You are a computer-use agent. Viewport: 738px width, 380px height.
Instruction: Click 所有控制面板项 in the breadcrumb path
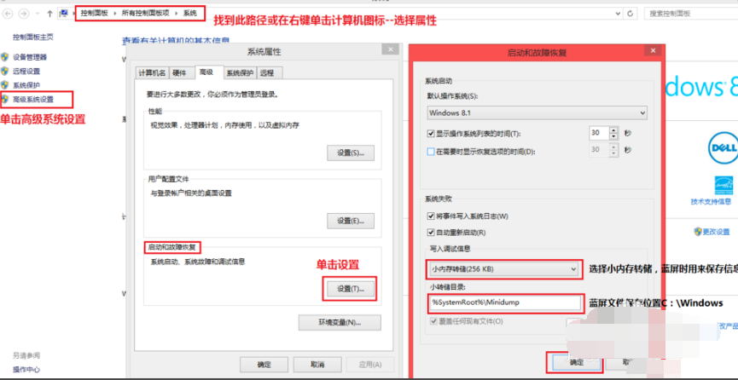point(145,14)
